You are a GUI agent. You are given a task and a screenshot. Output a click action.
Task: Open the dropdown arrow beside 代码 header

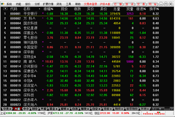5,9
